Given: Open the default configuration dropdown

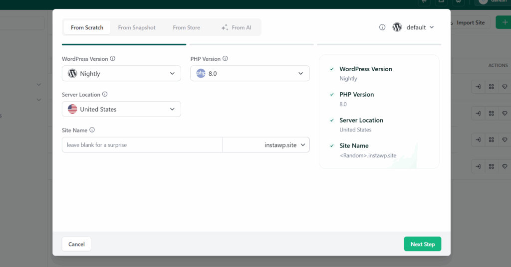Looking at the screenshot, I should tap(420, 27).
